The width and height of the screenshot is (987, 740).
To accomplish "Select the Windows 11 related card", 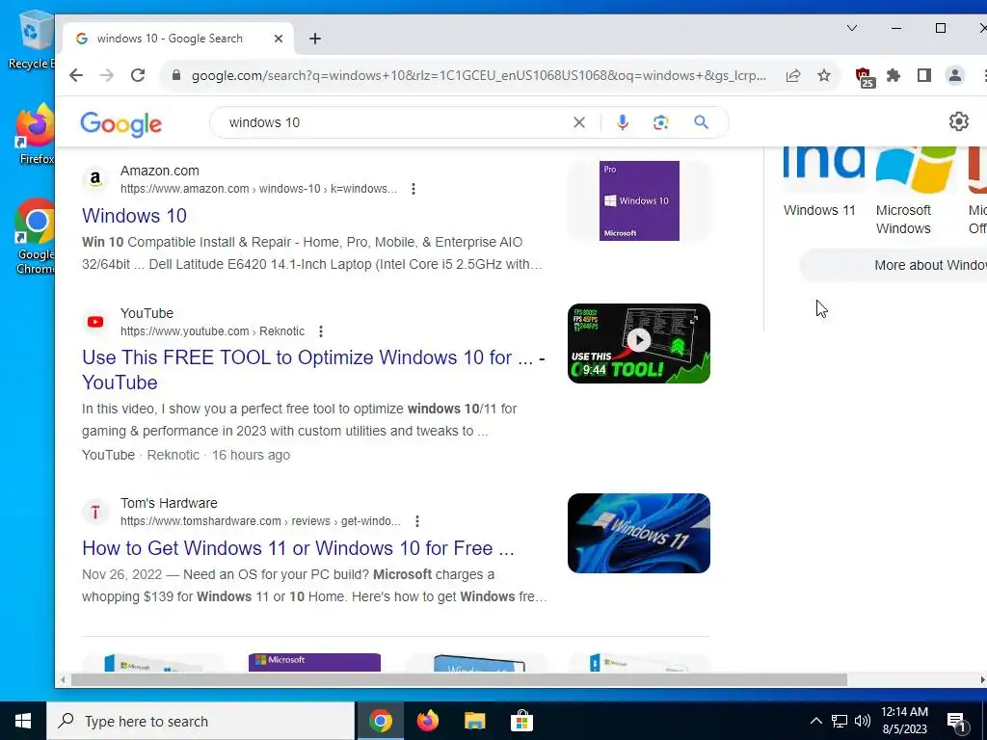I will 821,182.
